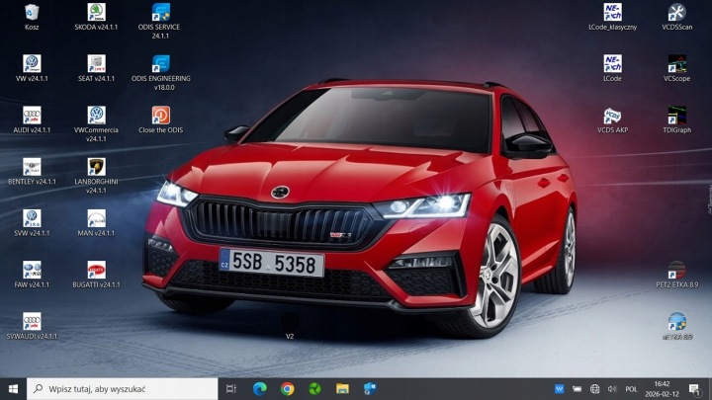Screen dimensions: 712x400
Task: Switch the POL input language indicator
Action: click(x=631, y=389)
